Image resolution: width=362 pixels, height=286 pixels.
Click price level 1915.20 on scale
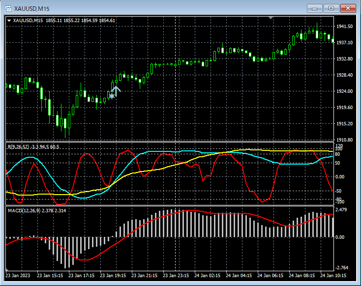[x=344, y=124]
